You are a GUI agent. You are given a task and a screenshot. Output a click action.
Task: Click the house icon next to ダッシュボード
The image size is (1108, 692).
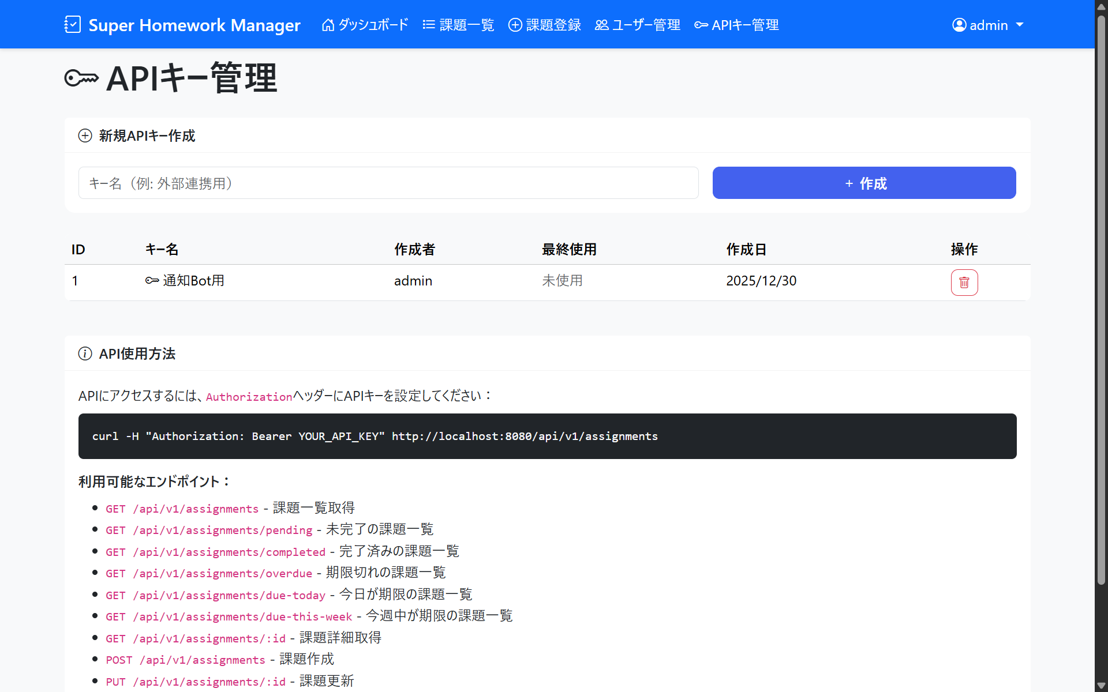(328, 25)
